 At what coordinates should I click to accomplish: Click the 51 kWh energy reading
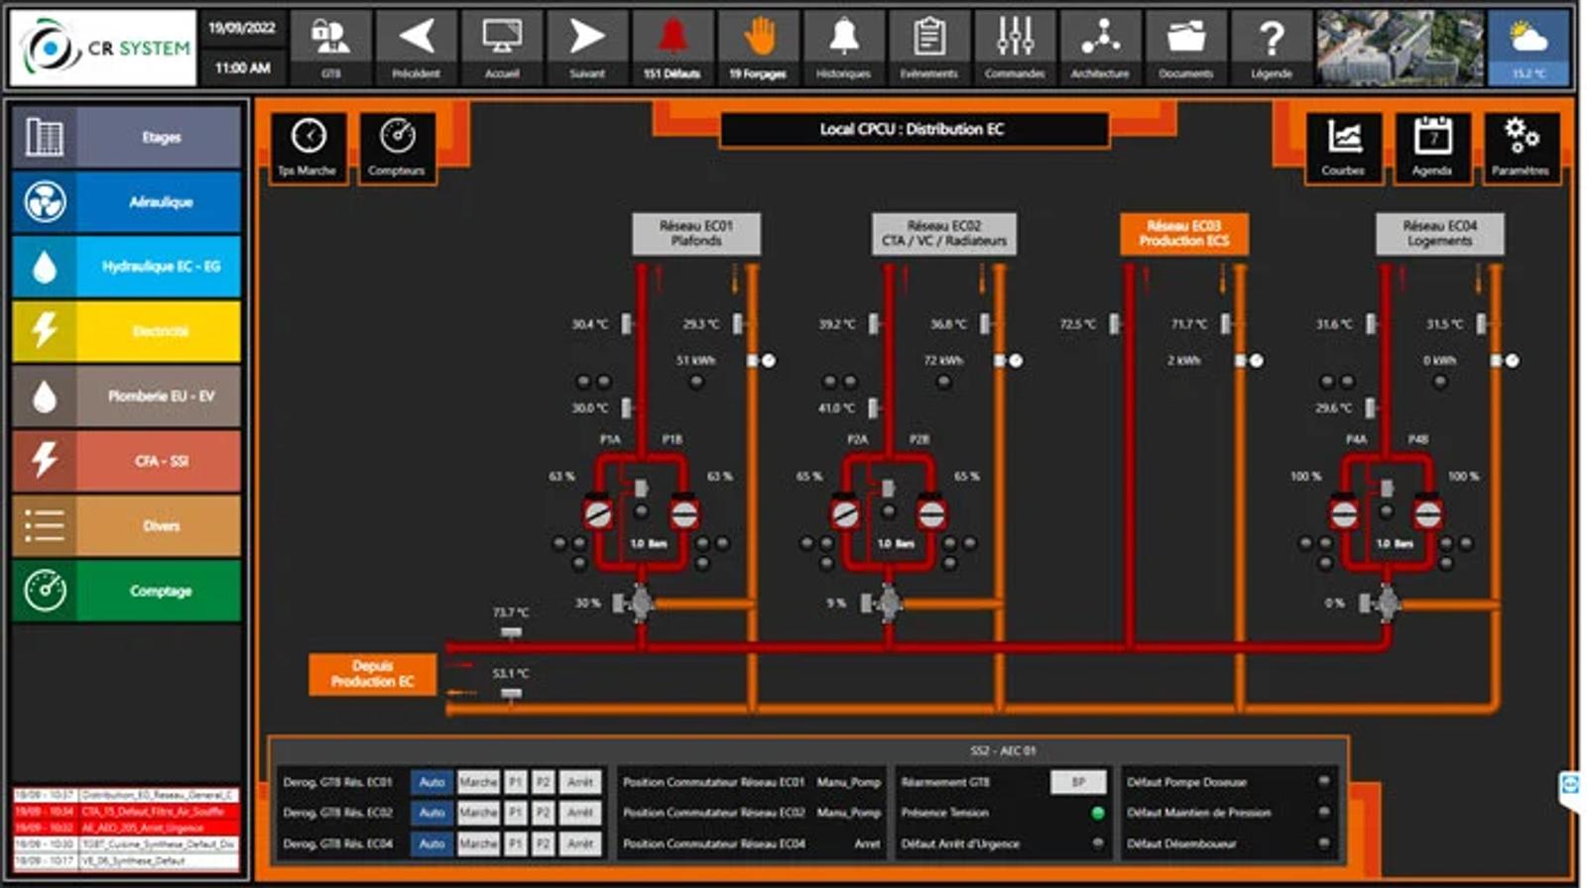coord(696,360)
